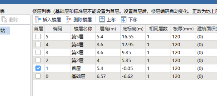The width and height of the screenshot is (217, 96).
Task: Click the 12.95 bottom elevation cell
Action: 133,45
